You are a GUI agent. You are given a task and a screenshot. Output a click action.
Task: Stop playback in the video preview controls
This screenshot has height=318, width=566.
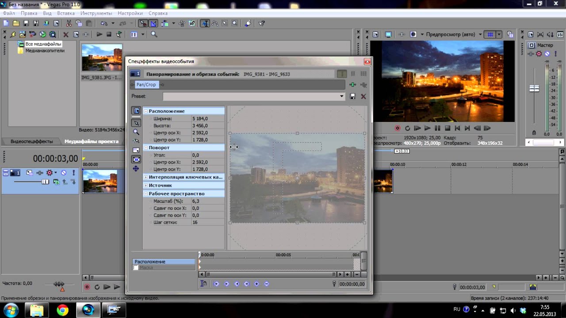coord(447,128)
